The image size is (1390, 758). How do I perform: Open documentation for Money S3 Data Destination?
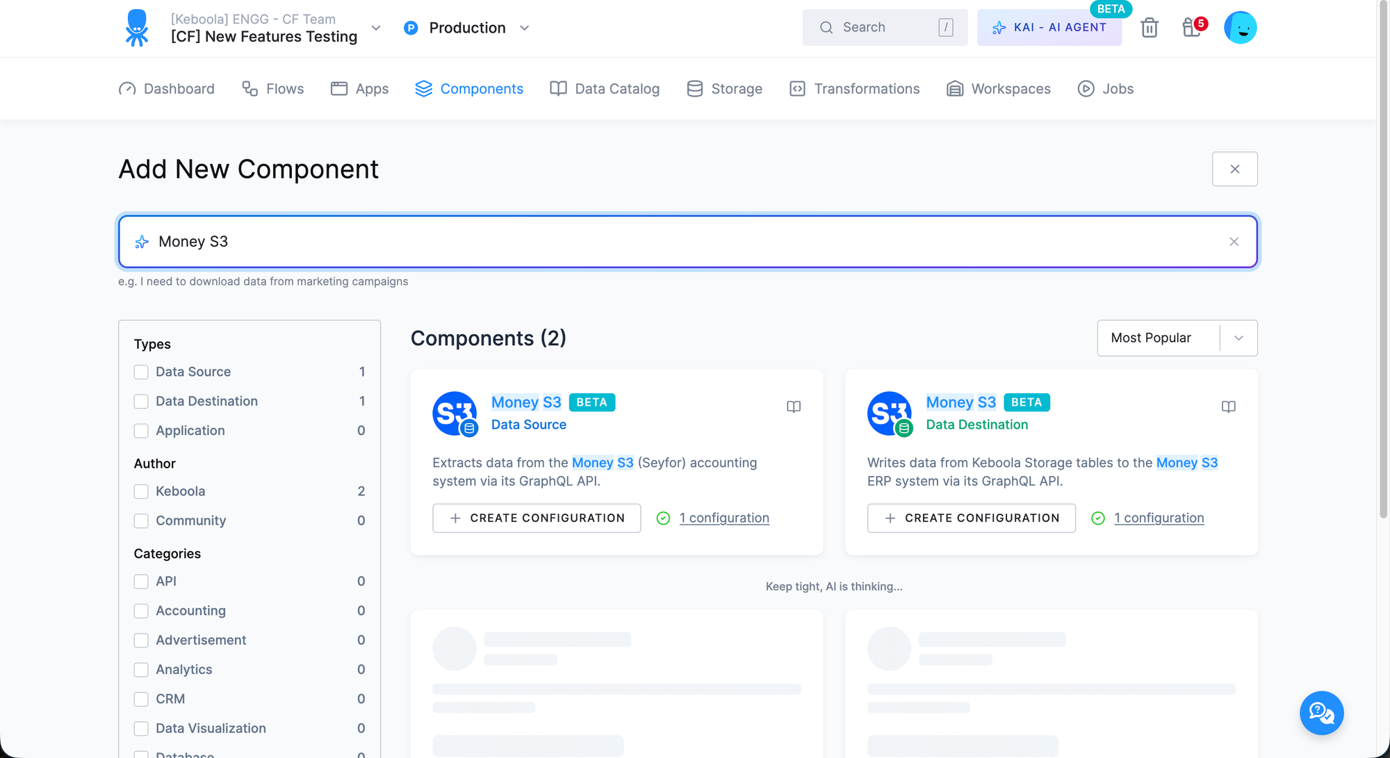coord(1229,407)
